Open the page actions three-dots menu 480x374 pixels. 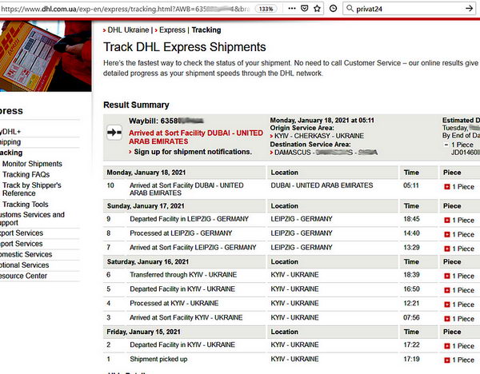(x=292, y=8)
